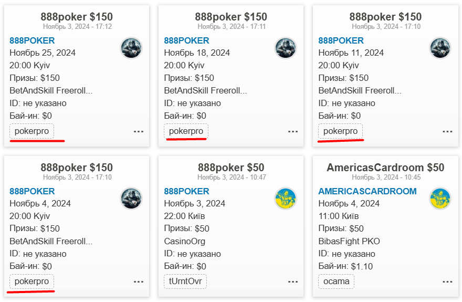Open the three-dots menu on the BibasFight PKO card
This screenshot has width=462, height=302.
[x=447, y=282]
